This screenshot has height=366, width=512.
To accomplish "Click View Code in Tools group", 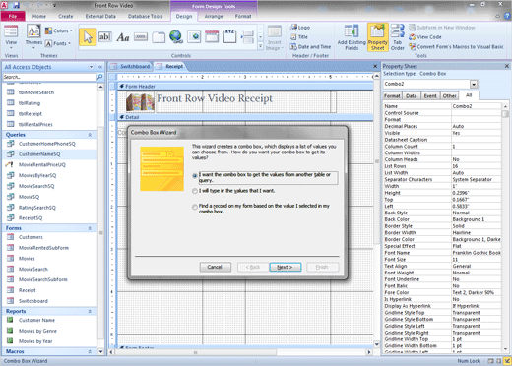I will (x=425, y=37).
